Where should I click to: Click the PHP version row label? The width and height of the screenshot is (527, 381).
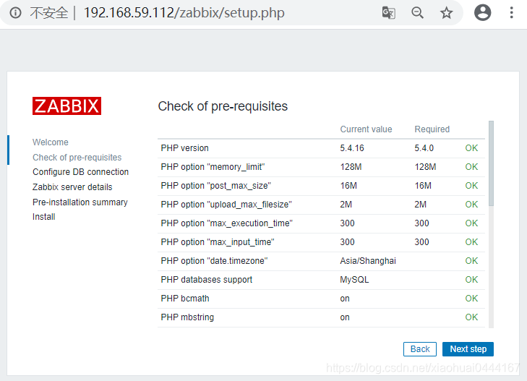184,147
